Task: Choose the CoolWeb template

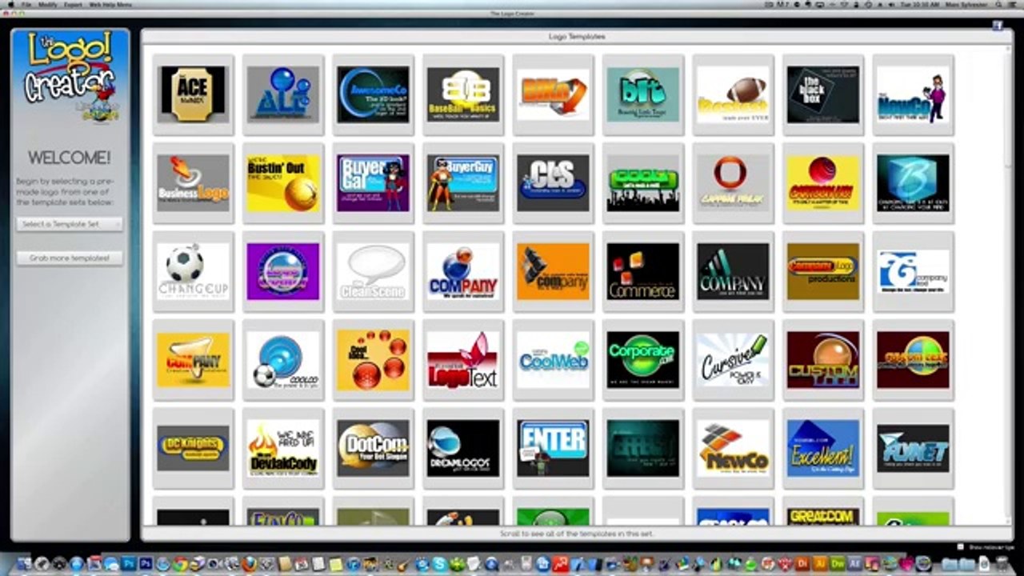Action: [553, 360]
